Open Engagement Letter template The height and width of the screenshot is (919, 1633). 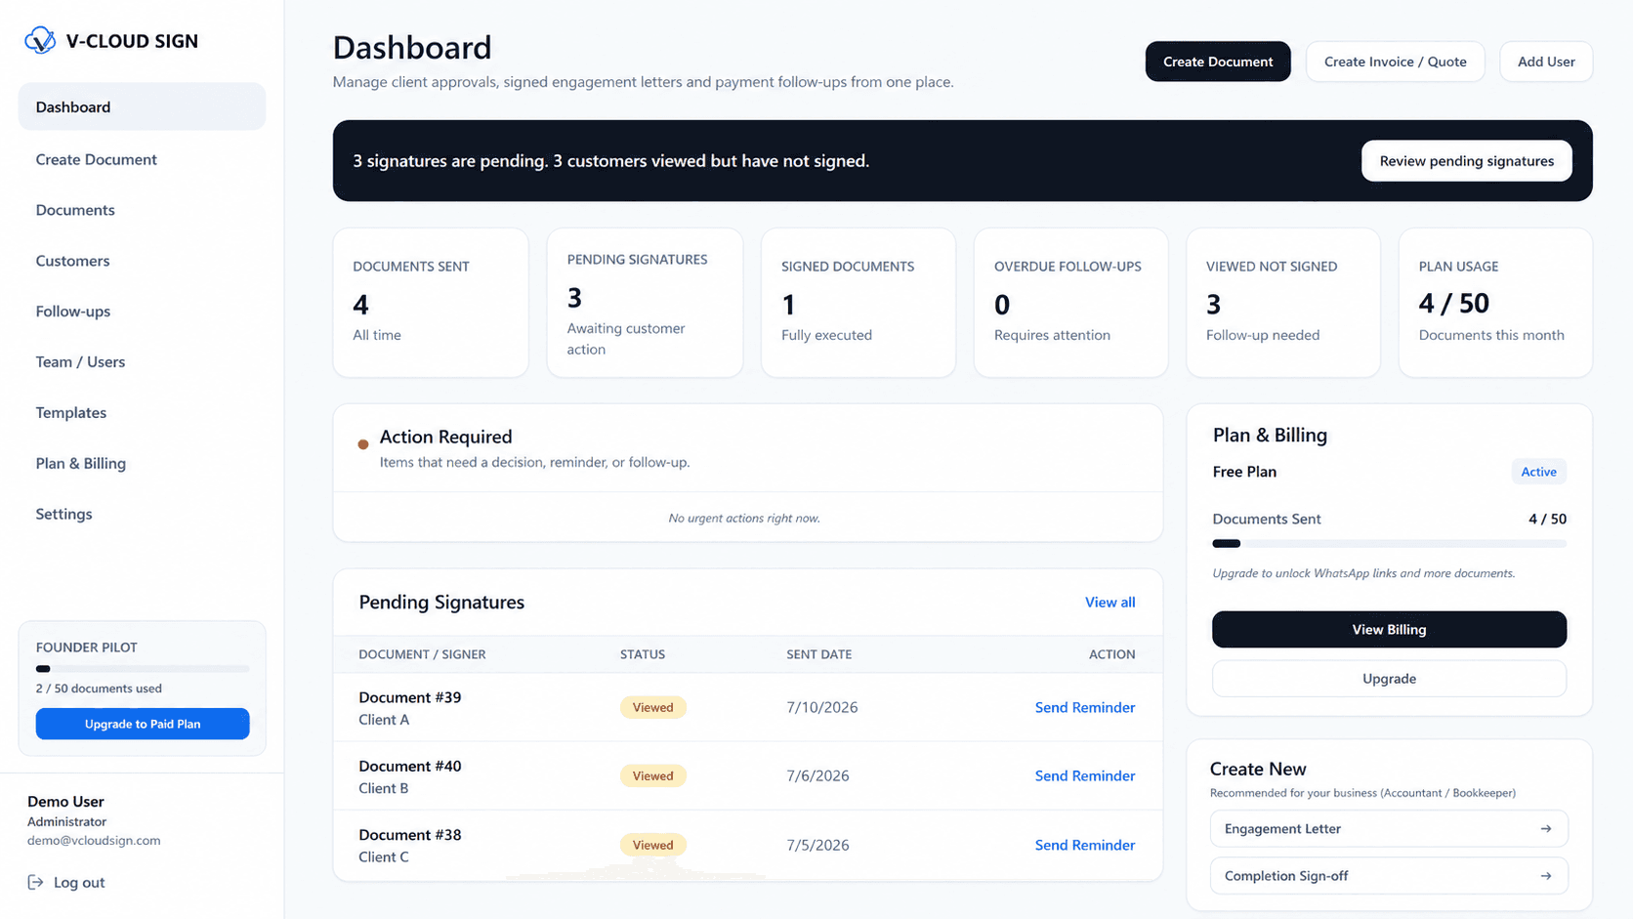pos(1389,828)
